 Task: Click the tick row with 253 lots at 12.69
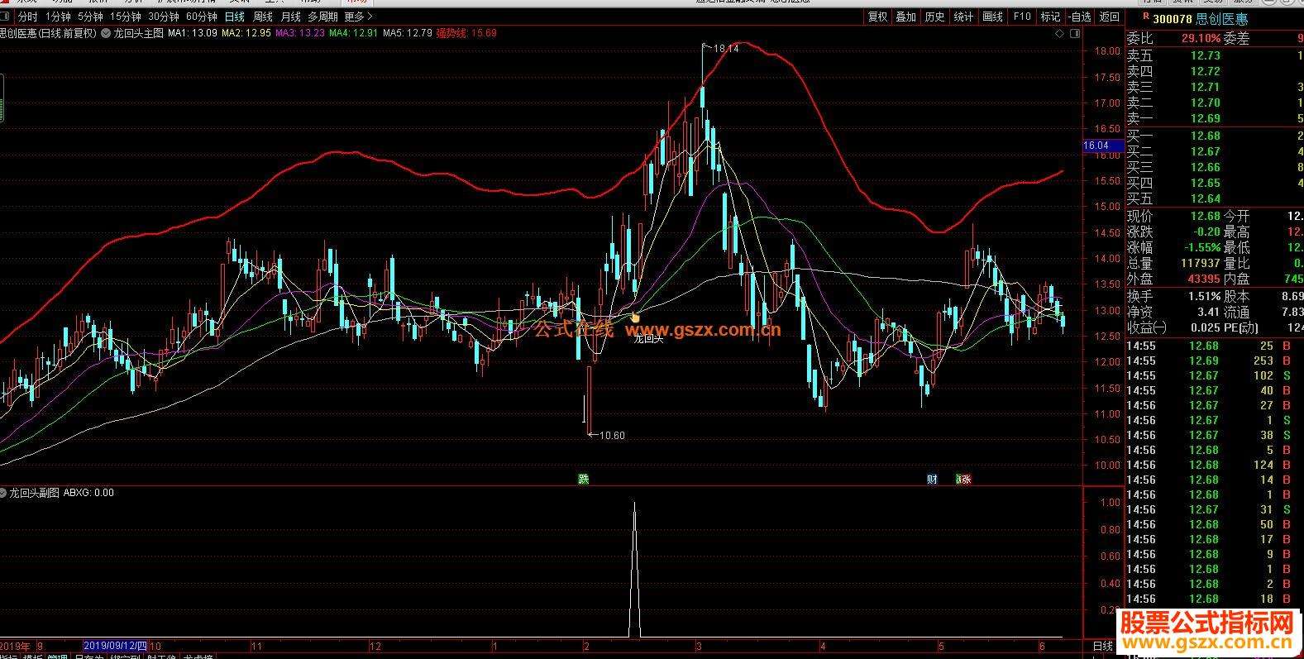pos(1214,361)
